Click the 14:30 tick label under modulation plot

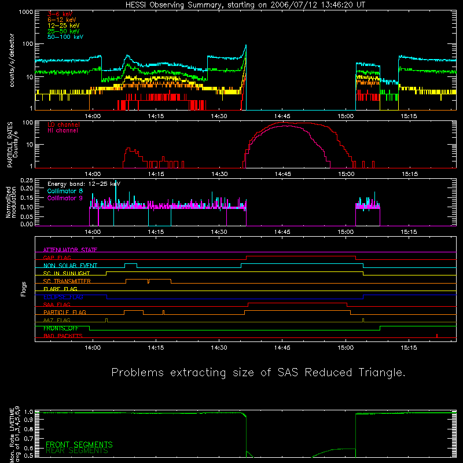click(219, 232)
